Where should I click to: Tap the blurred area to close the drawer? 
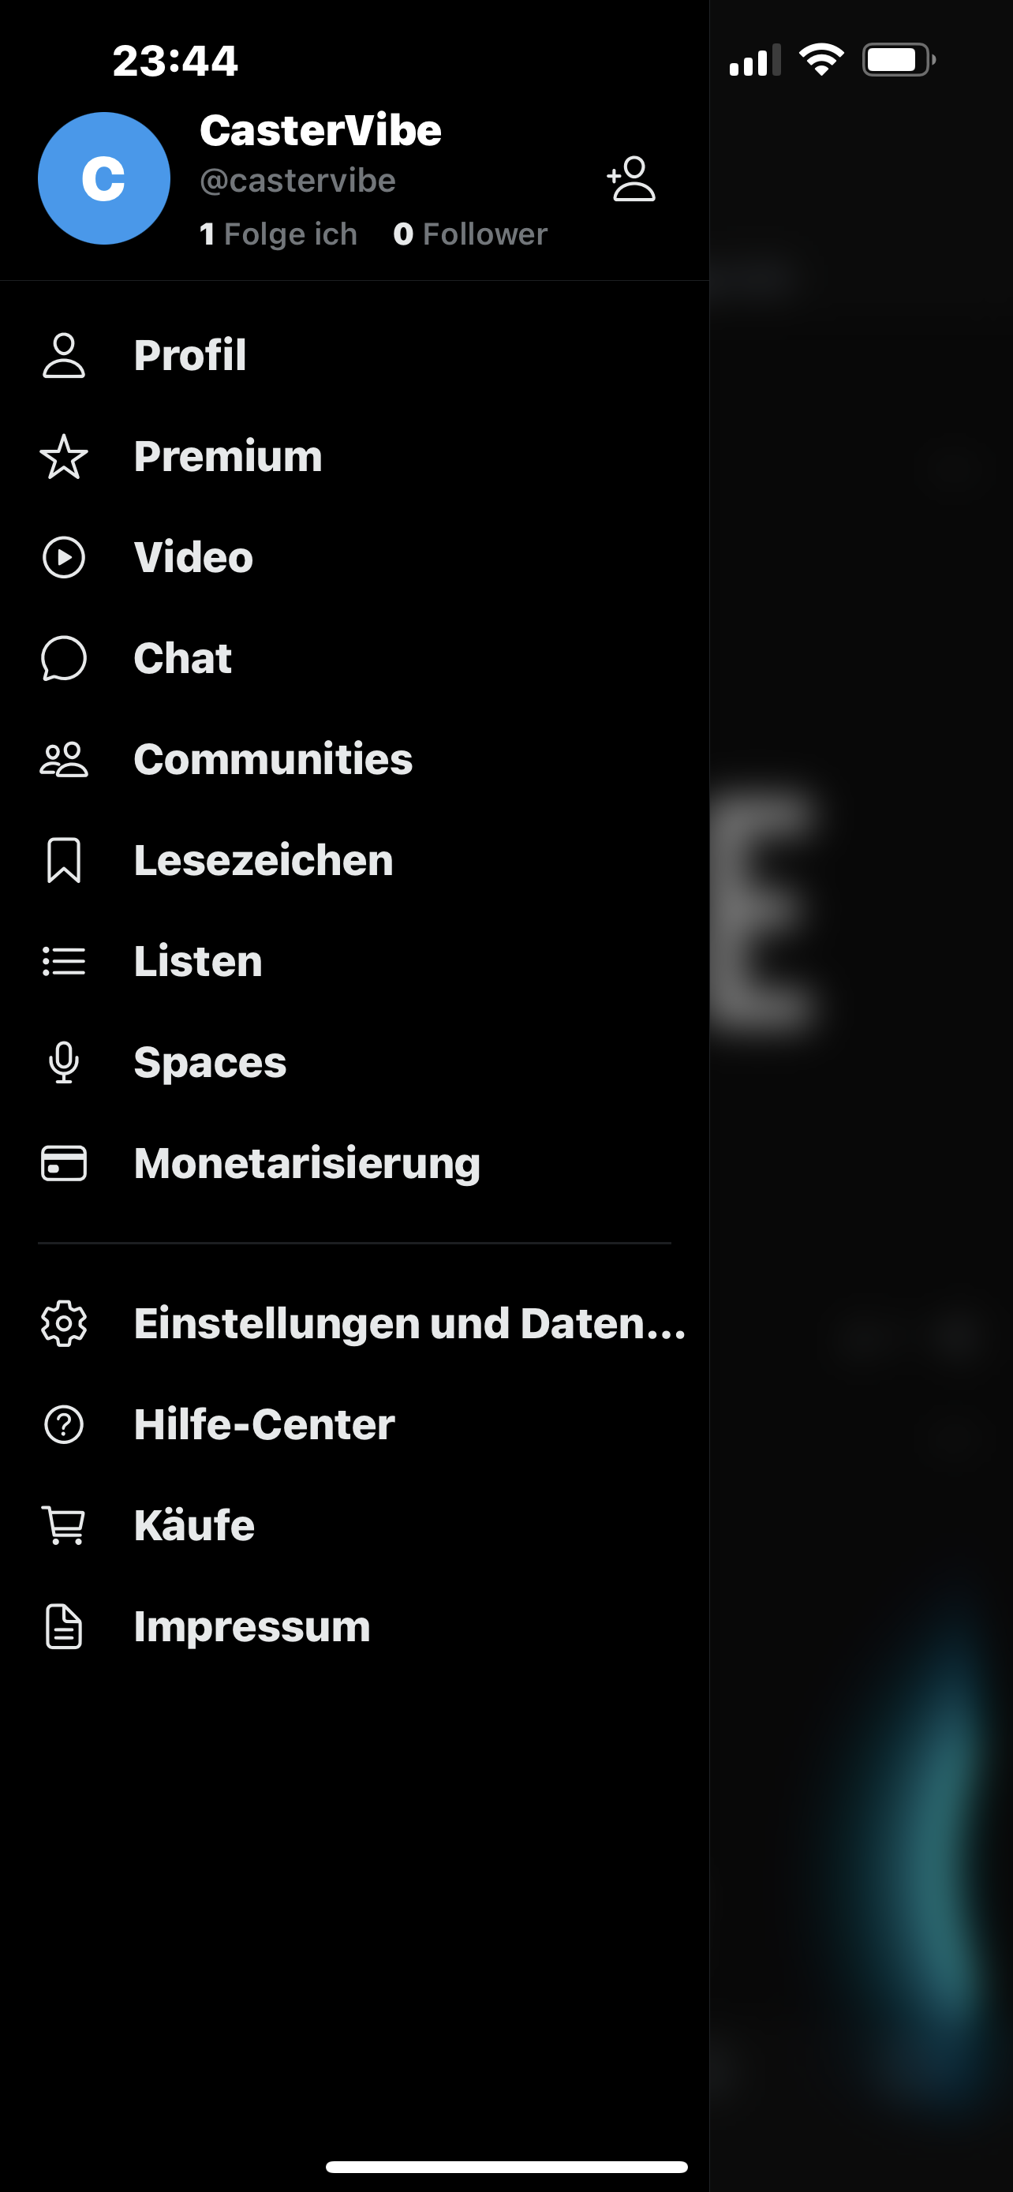[x=861, y=1106]
